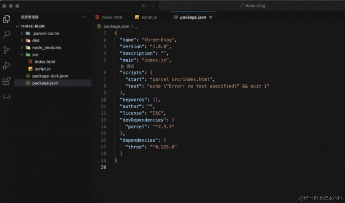This screenshot has width=345, height=203.
Task: Click the breadcrumb ellipsis after package.json
Action: (x=136, y=26)
